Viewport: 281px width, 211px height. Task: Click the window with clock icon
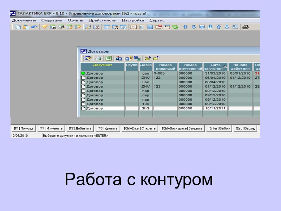[x=124, y=27]
